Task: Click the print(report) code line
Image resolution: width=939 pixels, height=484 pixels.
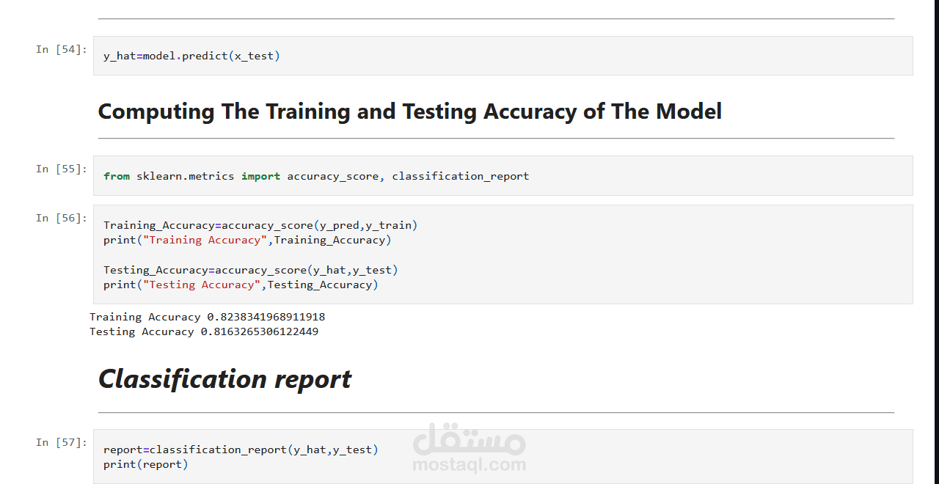Action: [x=146, y=464]
